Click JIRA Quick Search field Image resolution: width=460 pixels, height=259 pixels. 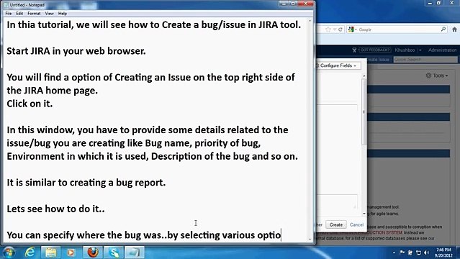(x=425, y=60)
